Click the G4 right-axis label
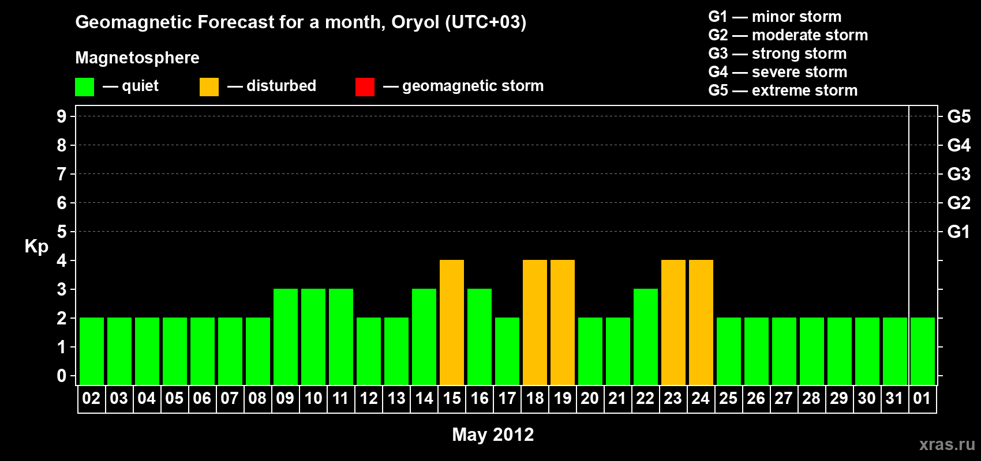The height and width of the screenshot is (461, 981). coord(959,145)
